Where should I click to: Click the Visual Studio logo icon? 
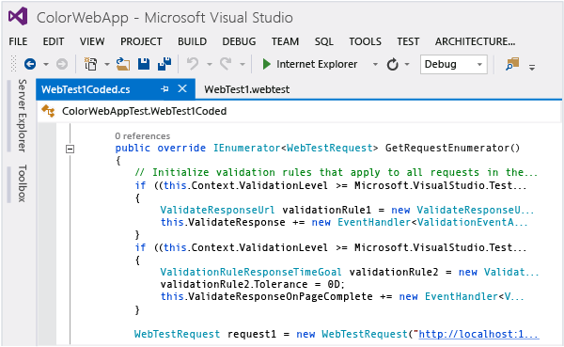click(x=18, y=16)
